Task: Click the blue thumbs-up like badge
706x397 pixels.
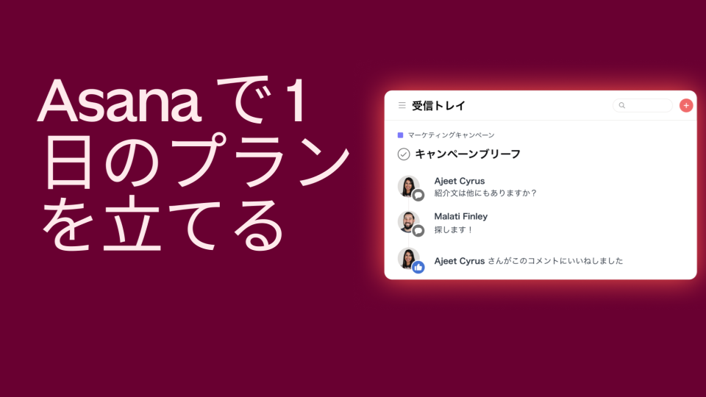Action: pos(418,268)
